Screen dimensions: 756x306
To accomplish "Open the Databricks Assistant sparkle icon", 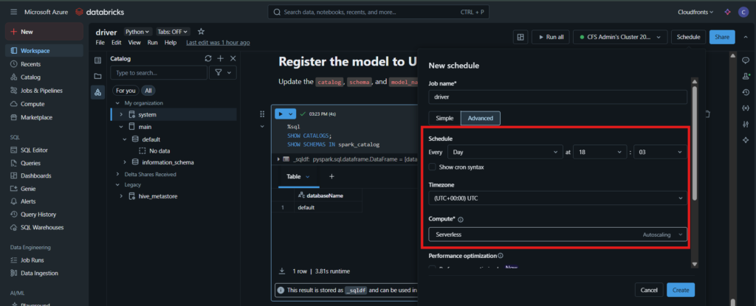I will point(745,139).
